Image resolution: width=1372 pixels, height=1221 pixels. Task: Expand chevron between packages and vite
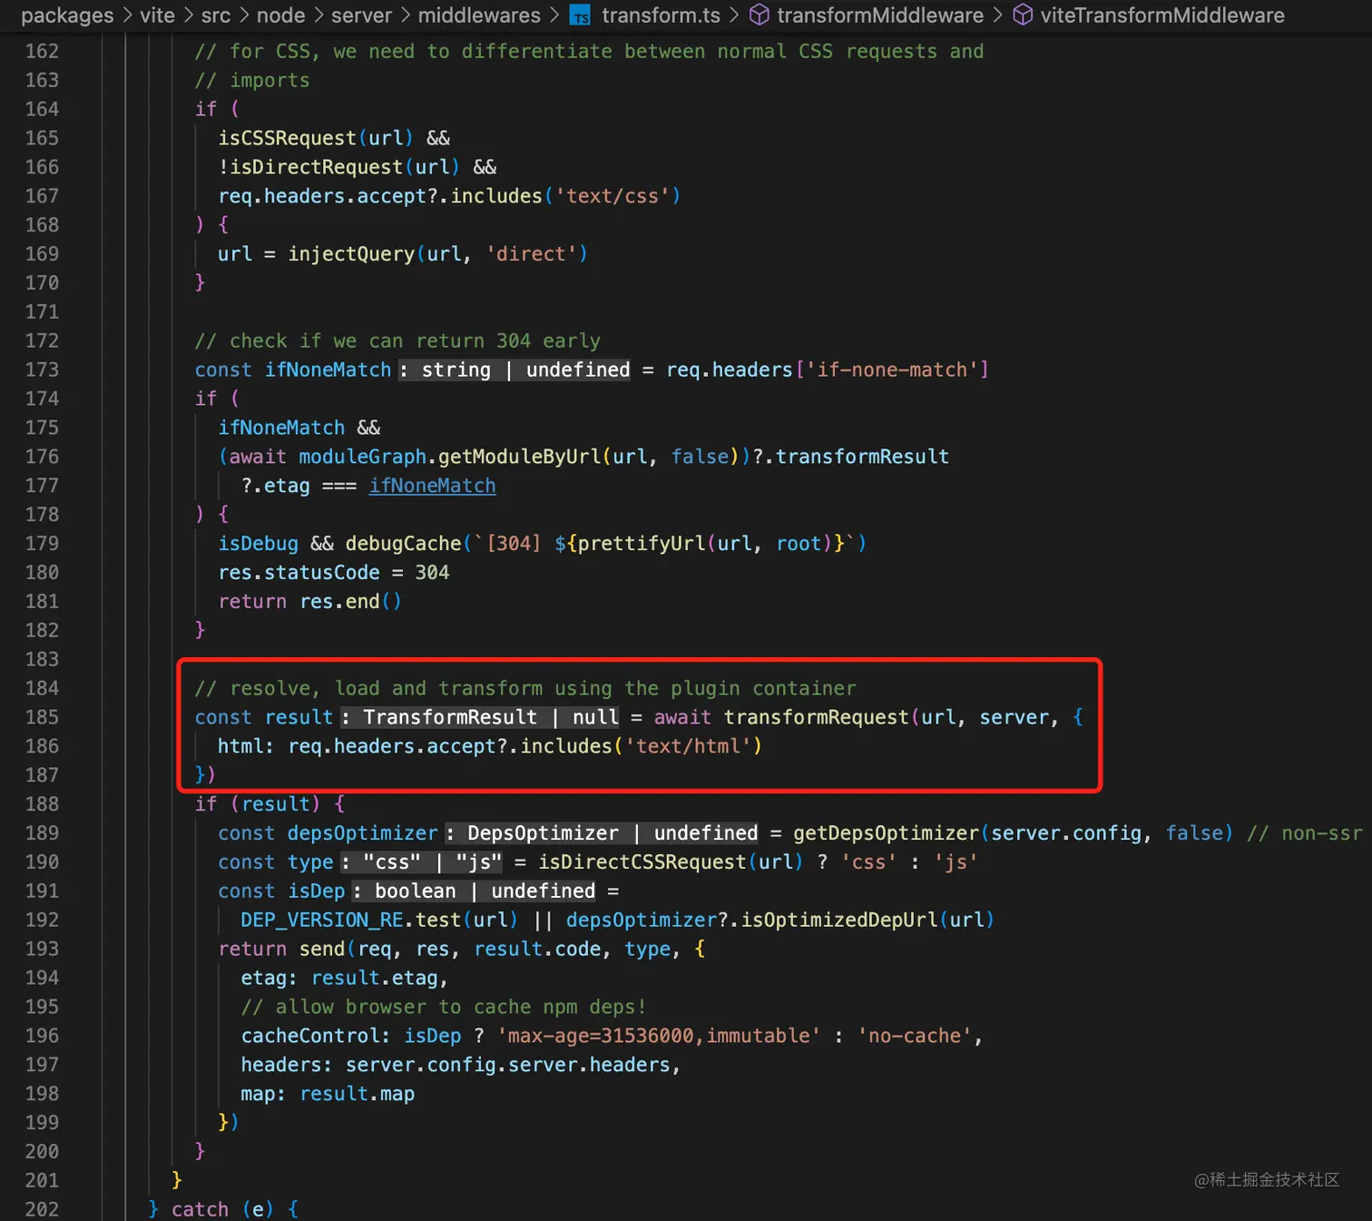127,15
